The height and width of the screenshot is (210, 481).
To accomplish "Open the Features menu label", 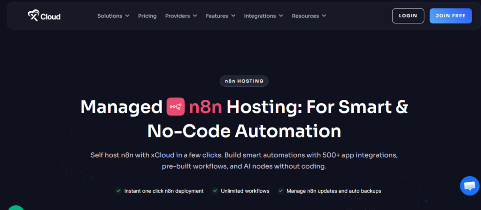I will coord(217,16).
